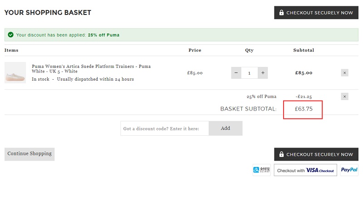
Task: Click top Checkout Securely Now button
Action: coord(316,13)
